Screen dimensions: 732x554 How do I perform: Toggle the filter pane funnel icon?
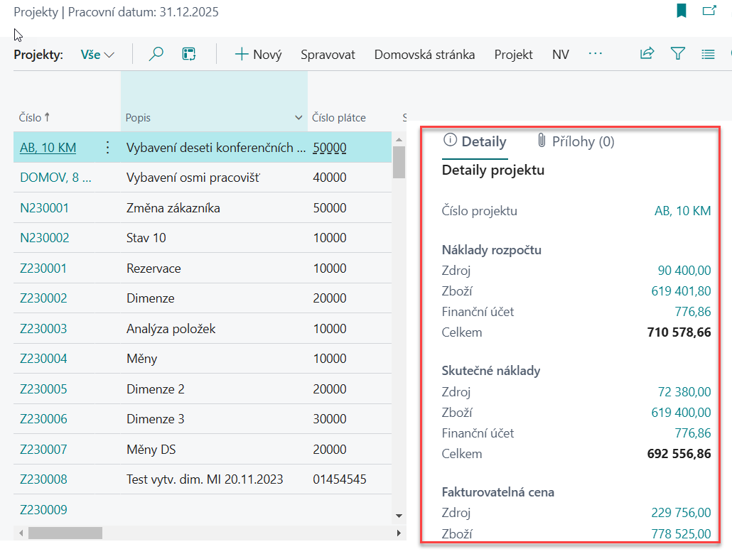pyautogui.click(x=677, y=54)
